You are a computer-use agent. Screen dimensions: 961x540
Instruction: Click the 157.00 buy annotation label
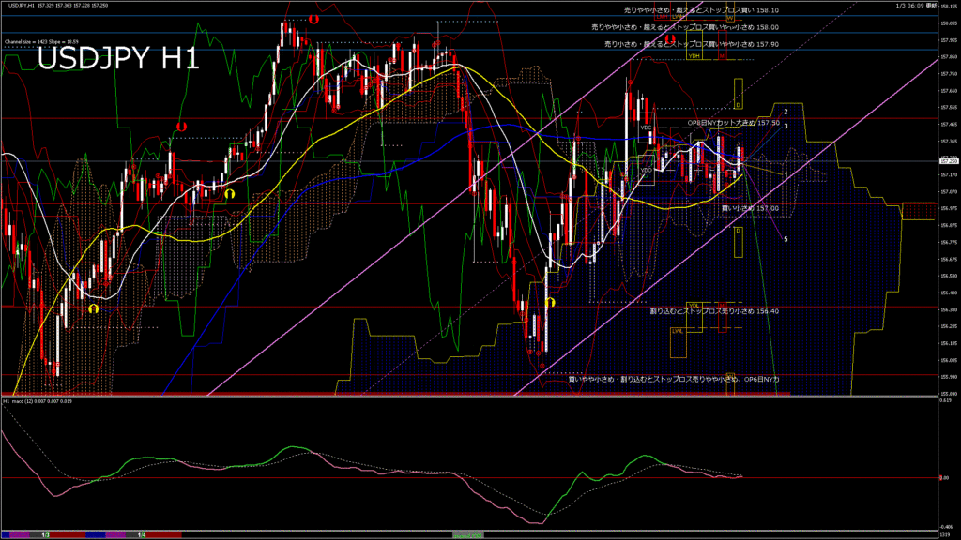click(750, 208)
